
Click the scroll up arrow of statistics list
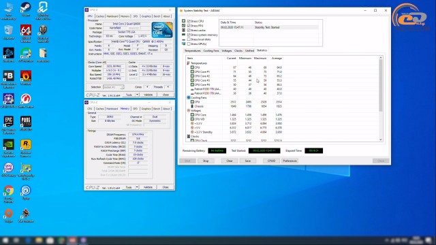381,57
